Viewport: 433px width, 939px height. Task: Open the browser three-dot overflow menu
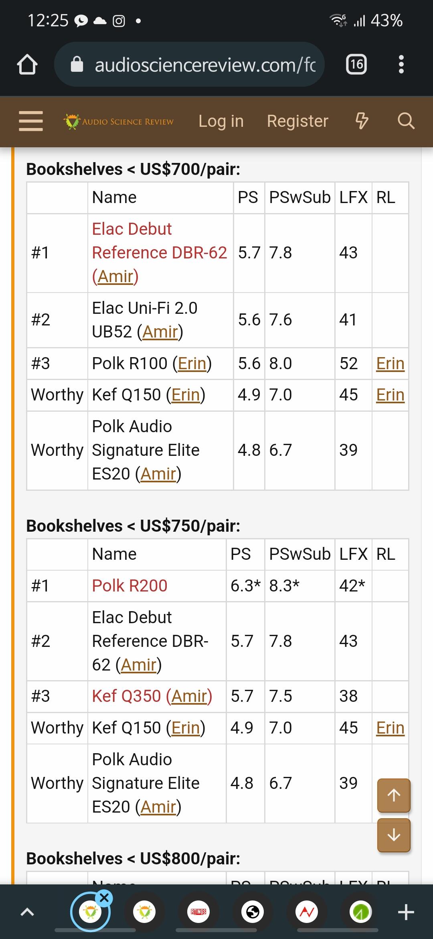(401, 64)
